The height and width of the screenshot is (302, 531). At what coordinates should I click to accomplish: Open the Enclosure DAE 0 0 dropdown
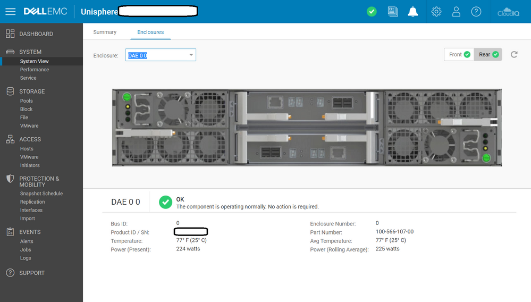click(161, 55)
